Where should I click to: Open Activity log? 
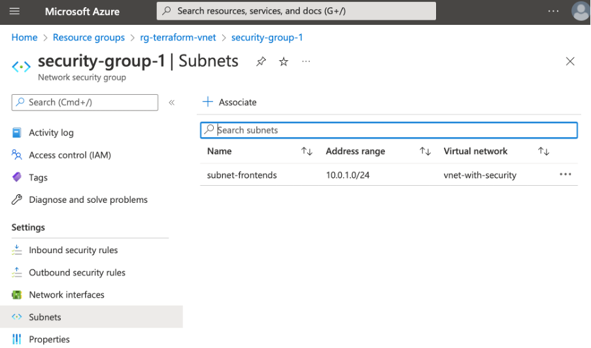click(x=51, y=133)
